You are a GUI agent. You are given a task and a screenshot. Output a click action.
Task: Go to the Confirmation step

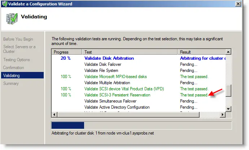[x=13, y=68]
